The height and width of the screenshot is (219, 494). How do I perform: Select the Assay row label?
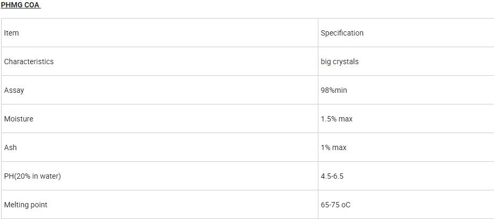[x=14, y=90]
